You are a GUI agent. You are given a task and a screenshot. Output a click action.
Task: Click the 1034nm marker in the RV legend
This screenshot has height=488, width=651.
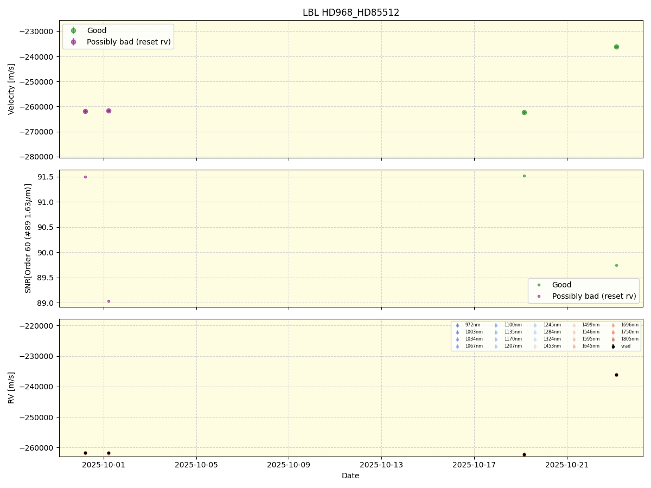tap(457, 339)
